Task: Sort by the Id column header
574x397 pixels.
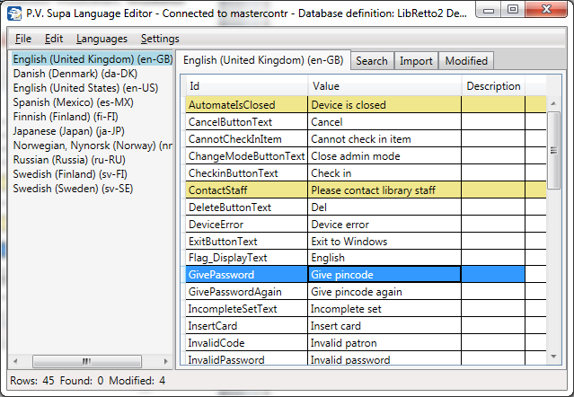Action: (245, 86)
